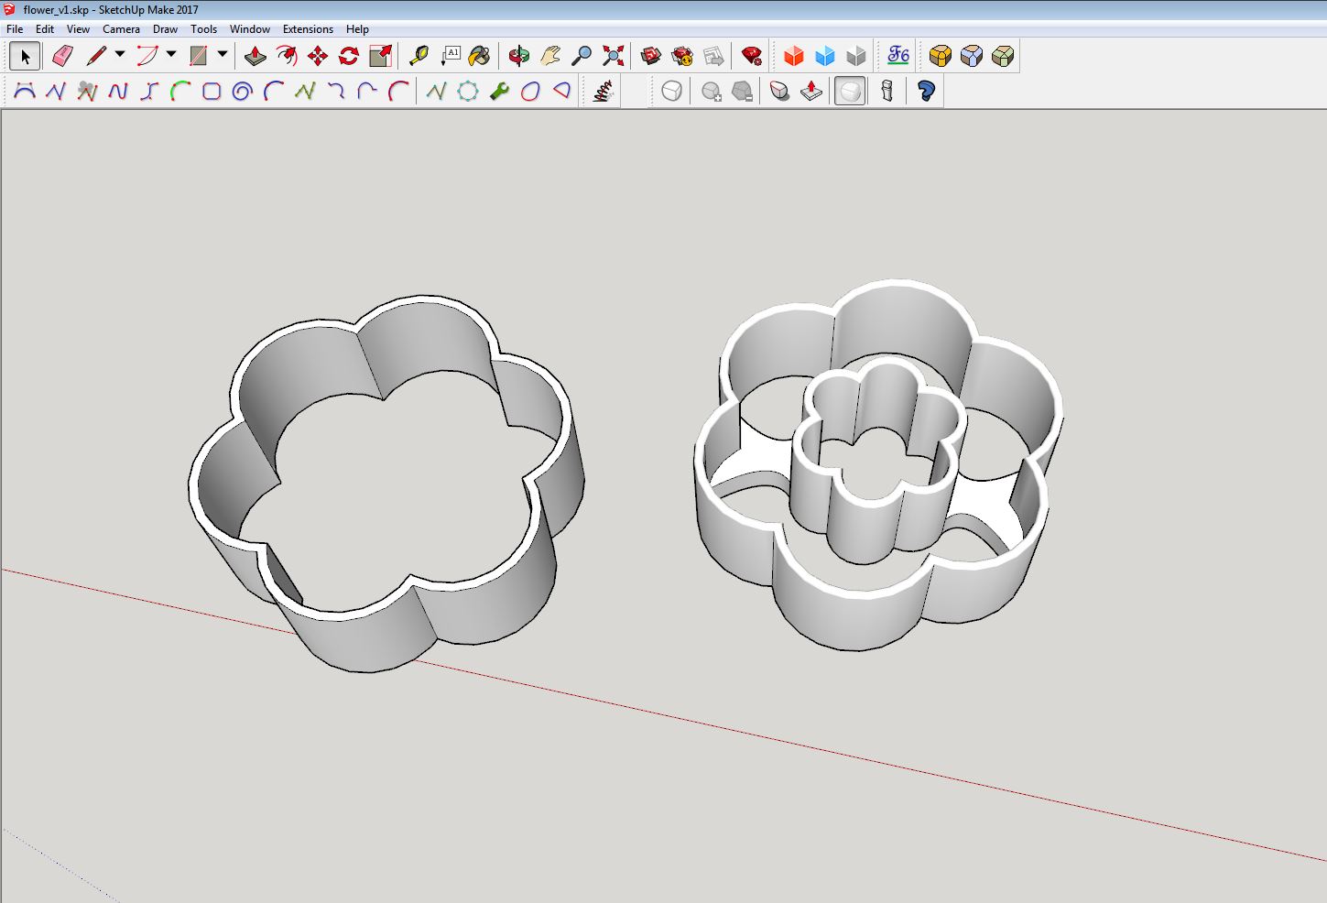
Task: Activate the Orbit camera tool
Action: pos(519,57)
